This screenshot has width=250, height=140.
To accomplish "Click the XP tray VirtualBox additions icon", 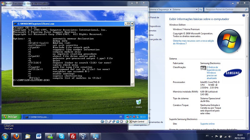I will (137, 117).
